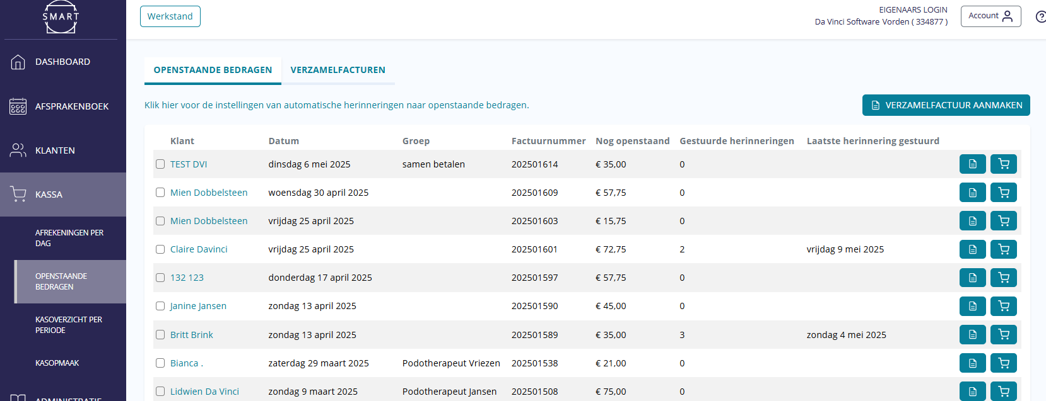This screenshot has height=401, width=1046.
Task: Click the help question mark icon
Action: [x=1040, y=16]
